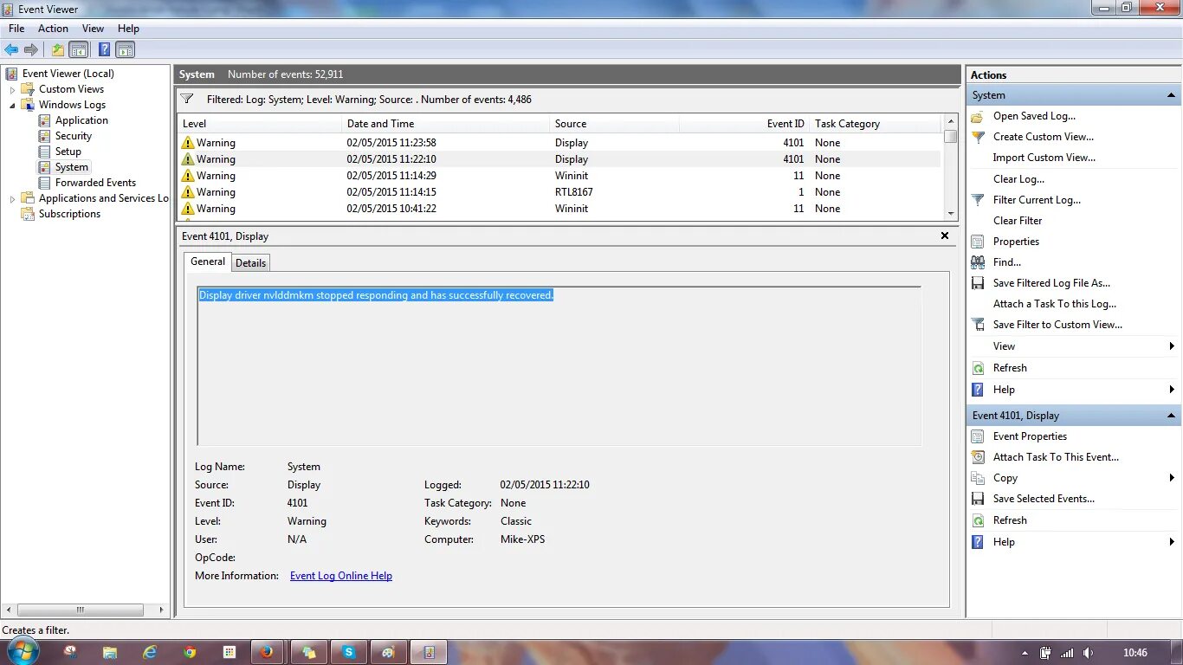Open Google Chrome from the taskbar

[190, 652]
